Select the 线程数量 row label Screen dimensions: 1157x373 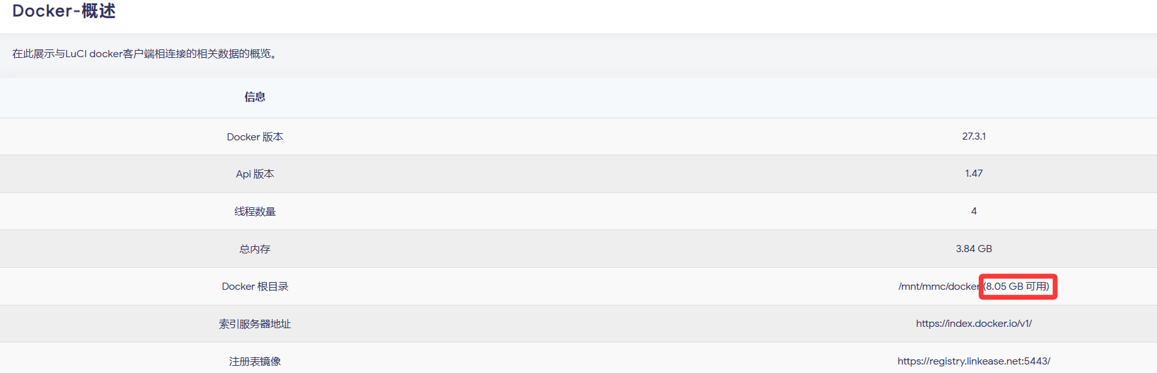coord(254,212)
